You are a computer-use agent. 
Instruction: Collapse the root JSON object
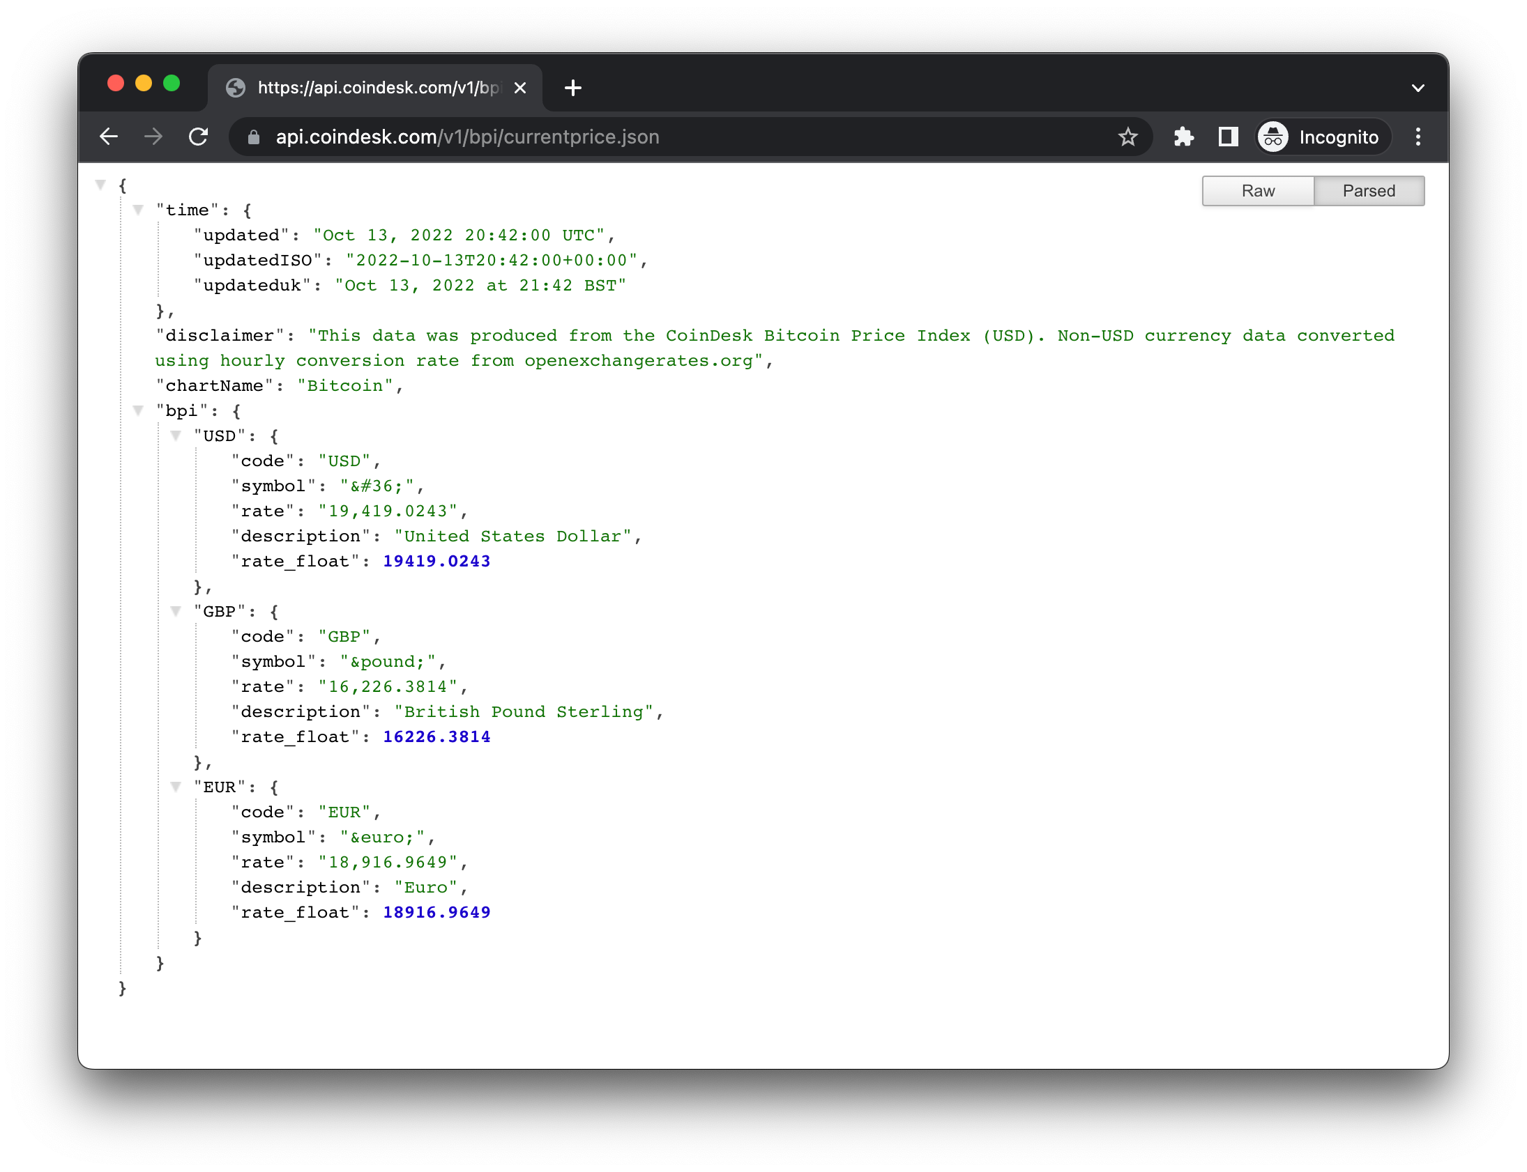[100, 185]
